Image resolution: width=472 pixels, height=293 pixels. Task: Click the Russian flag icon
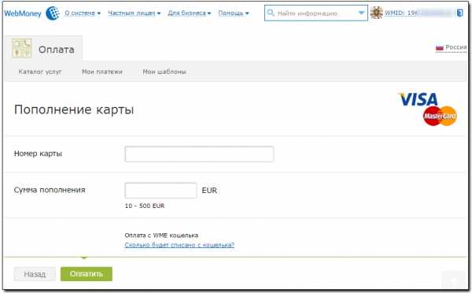[440, 47]
